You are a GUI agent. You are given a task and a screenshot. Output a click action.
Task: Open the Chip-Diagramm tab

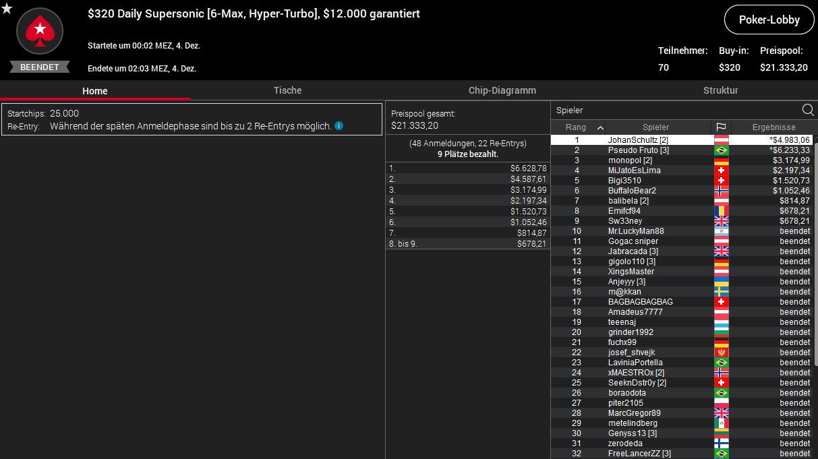(x=502, y=90)
